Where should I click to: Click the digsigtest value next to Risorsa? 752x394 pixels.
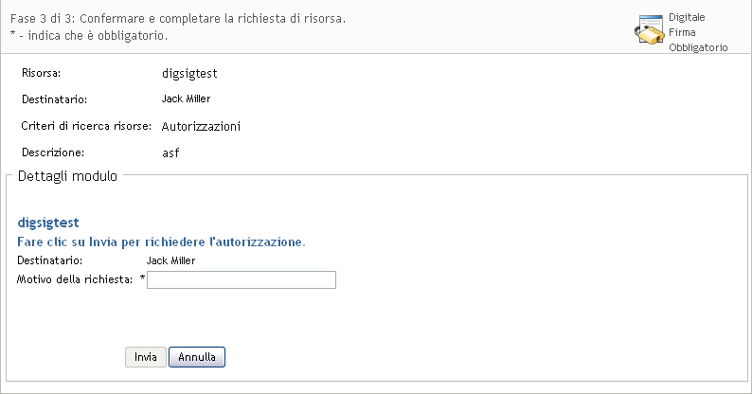coord(189,73)
